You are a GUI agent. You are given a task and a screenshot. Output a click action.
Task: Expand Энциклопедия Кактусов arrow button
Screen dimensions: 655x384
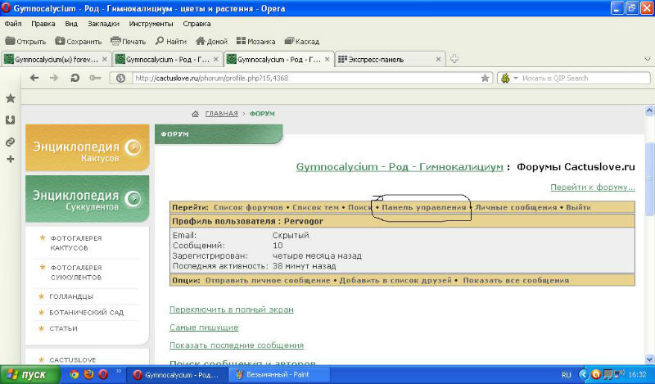click(134, 147)
